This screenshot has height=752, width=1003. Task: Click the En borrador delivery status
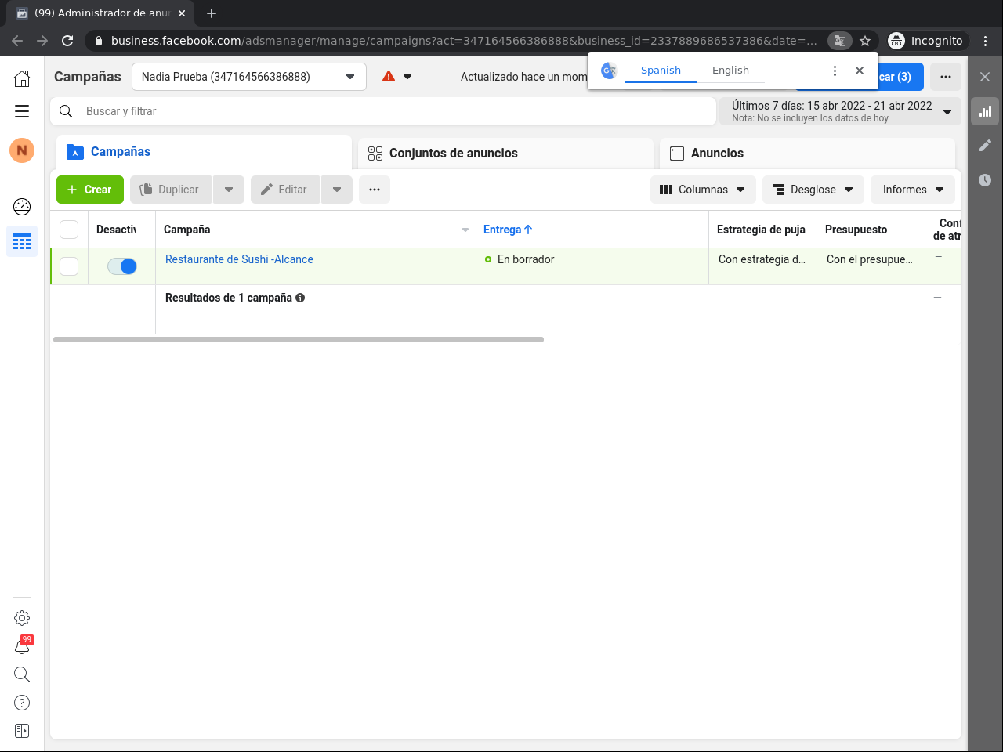pos(526,259)
